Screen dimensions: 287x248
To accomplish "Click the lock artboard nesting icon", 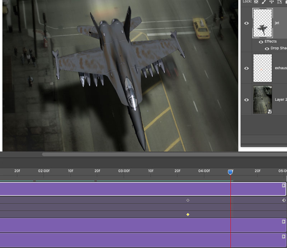I will tap(279, 2).
